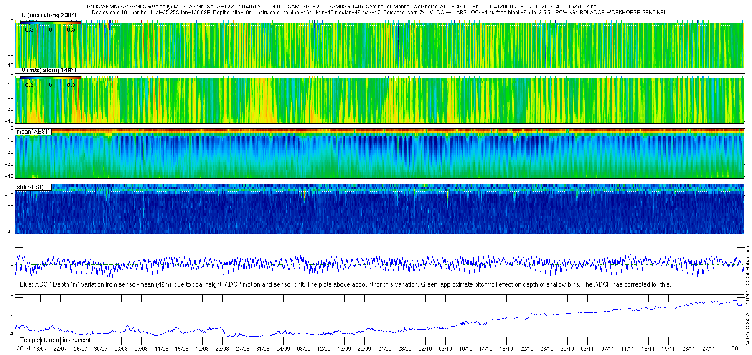The height and width of the screenshot is (355, 752).
Task: Click the 2014 year label at bottom right
Action: click(x=738, y=348)
